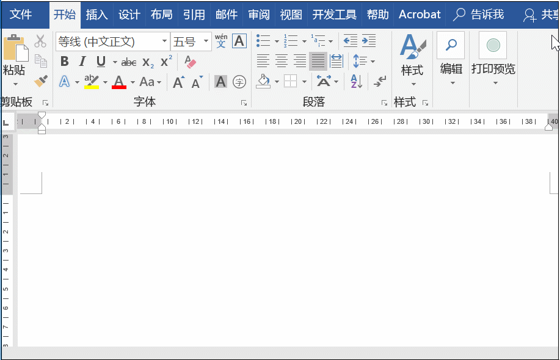Increase font size with grow icon

pos(178,82)
